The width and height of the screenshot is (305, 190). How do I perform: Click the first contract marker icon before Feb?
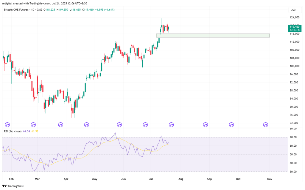click(8, 125)
